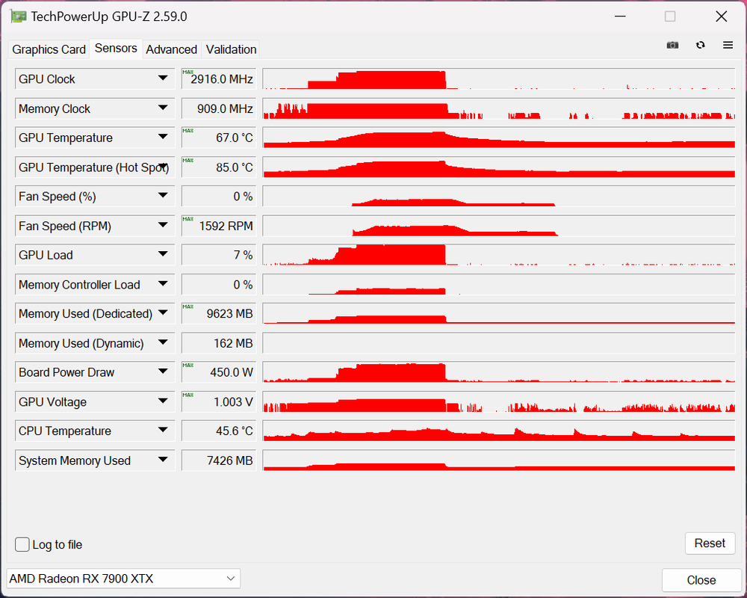Click the Close button at bottom
The width and height of the screenshot is (747, 598).
pyautogui.click(x=701, y=580)
